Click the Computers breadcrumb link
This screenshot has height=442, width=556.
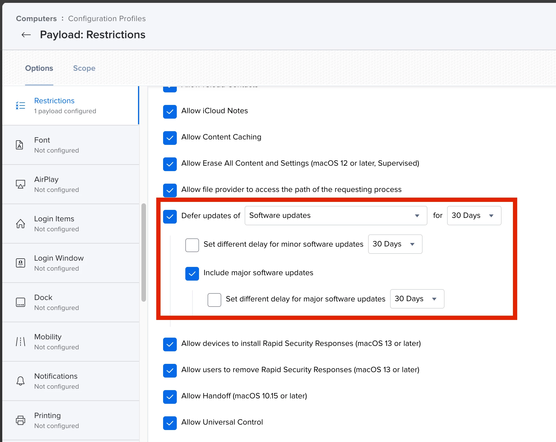coord(36,19)
